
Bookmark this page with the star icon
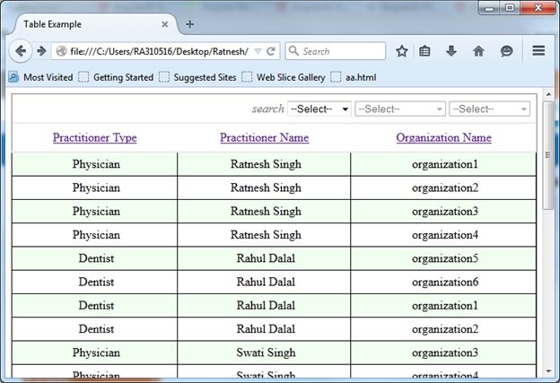coord(402,51)
